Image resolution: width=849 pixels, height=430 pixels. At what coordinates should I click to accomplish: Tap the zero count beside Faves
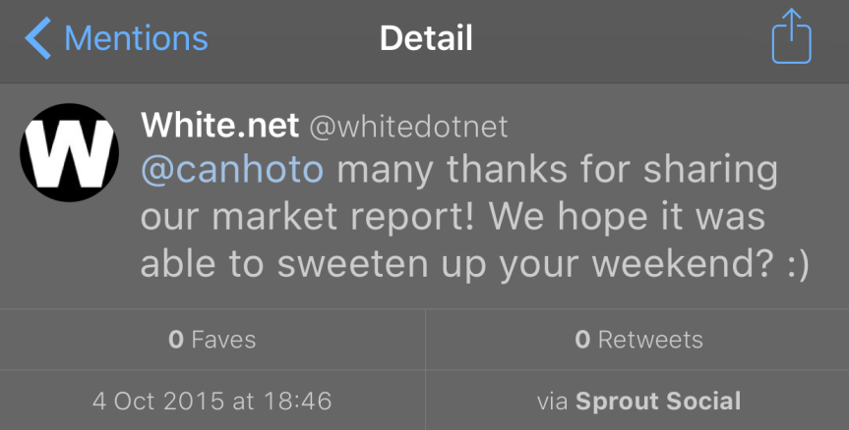tap(176, 341)
